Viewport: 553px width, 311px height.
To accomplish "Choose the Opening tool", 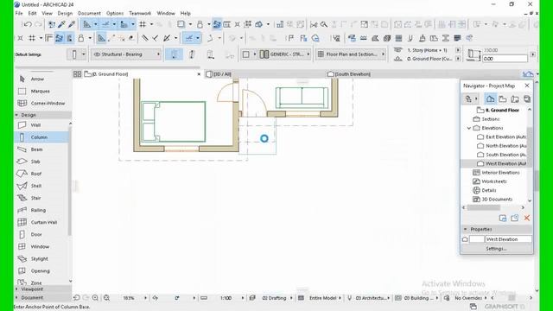I will point(40,271).
